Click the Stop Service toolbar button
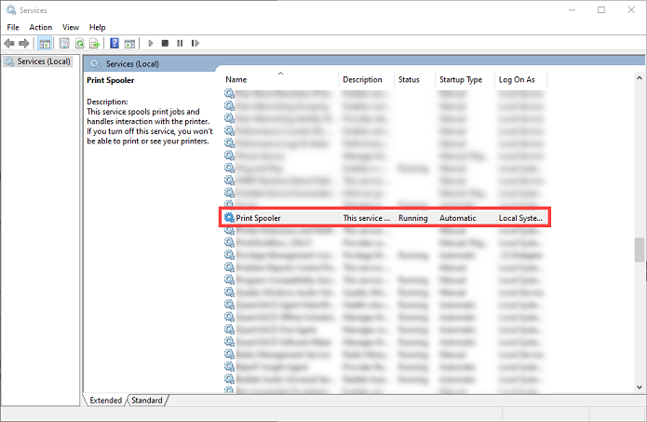Screen dimensions: 647x422 tap(165, 43)
